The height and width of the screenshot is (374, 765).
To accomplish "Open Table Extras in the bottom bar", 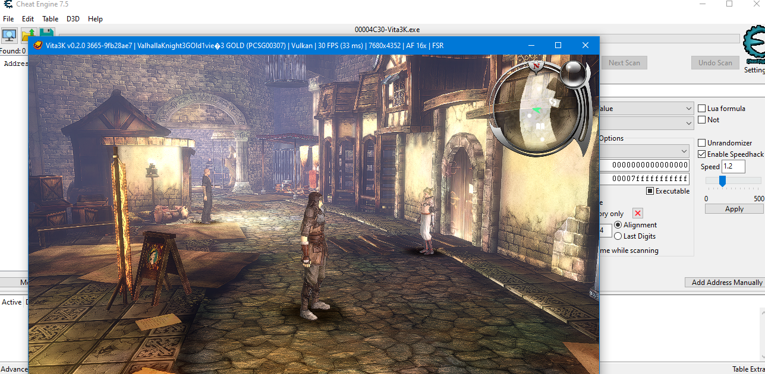I will tap(748, 369).
